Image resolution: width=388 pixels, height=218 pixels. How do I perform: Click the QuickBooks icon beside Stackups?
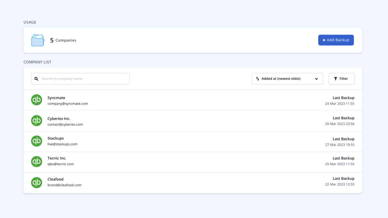pos(37,141)
